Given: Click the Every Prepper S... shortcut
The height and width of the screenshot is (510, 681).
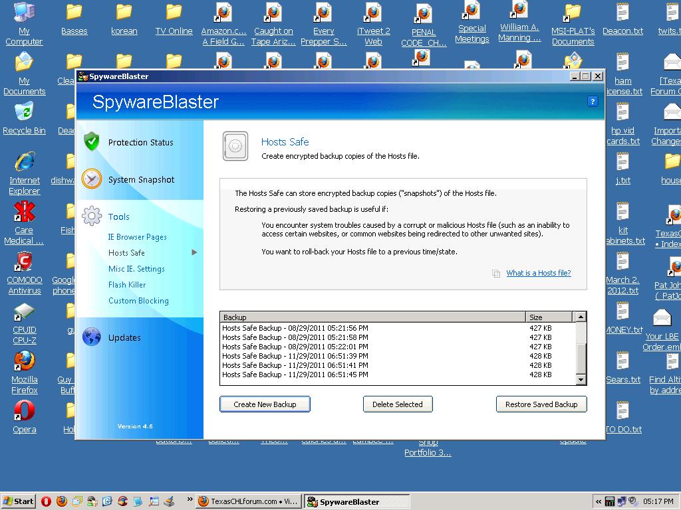Looking at the screenshot, I should (324, 13).
